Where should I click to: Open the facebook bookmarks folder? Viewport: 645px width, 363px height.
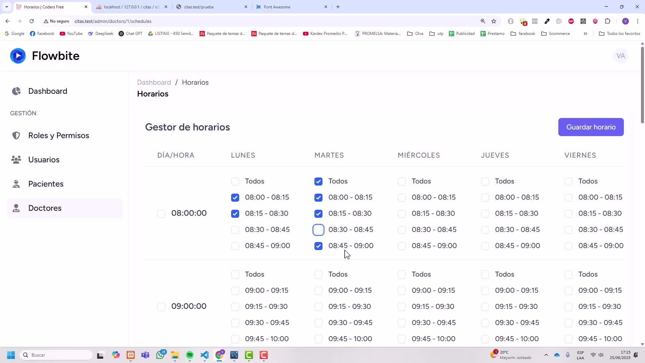(523, 34)
